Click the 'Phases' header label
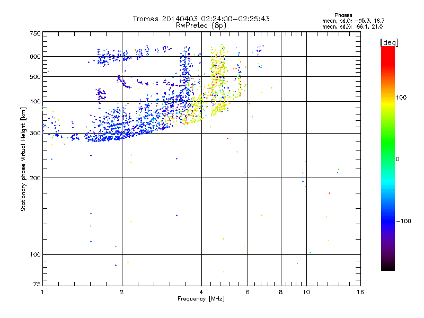This screenshot has width=424, height=318. tap(343, 15)
